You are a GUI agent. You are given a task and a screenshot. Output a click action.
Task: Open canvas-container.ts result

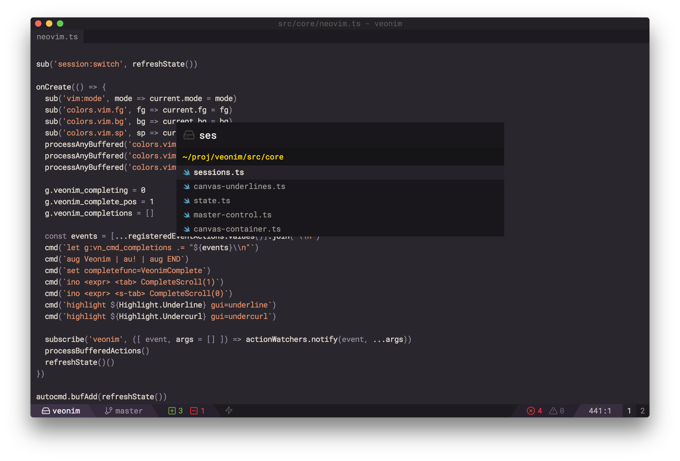click(237, 229)
